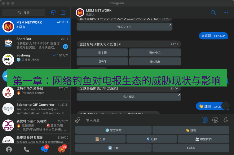234x155 pixels.
Task: Open the MSM NETWORK chat in list
Action: pyautogui.click(x=35, y=27)
